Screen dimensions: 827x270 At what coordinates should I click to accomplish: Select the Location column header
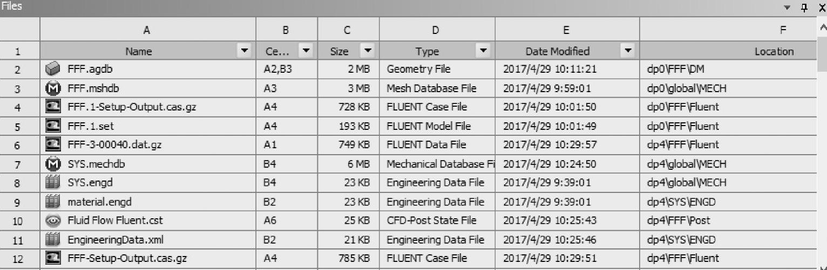point(774,52)
